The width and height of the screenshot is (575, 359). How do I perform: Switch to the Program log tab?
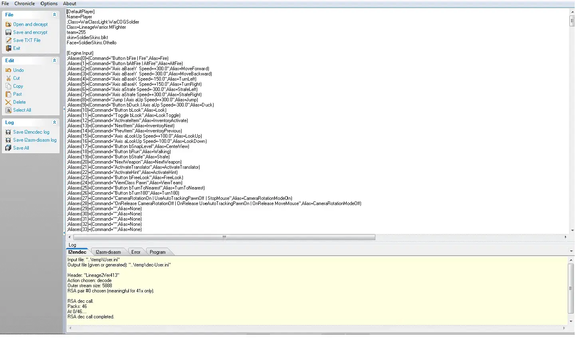pos(158,252)
